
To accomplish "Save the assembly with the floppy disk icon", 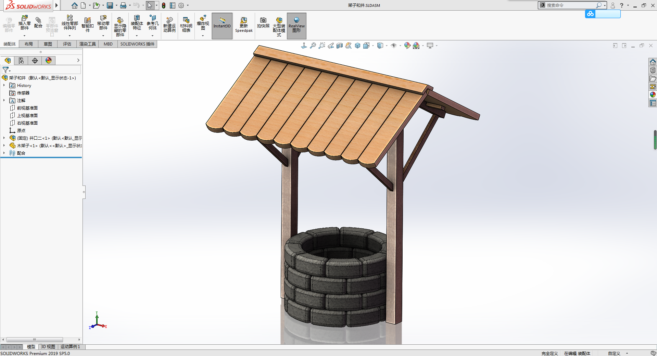I will tap(110, 5).
